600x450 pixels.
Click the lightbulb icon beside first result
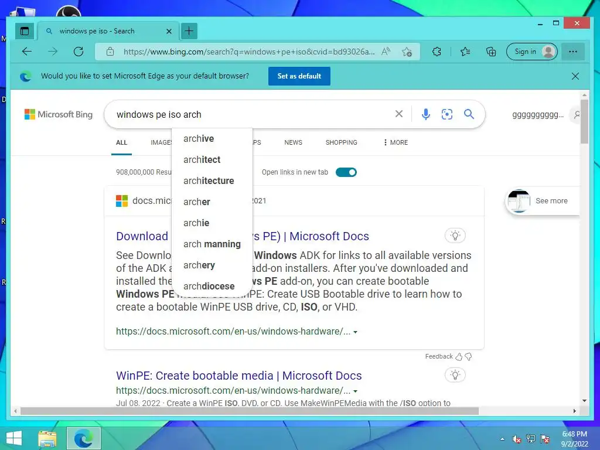455,236
